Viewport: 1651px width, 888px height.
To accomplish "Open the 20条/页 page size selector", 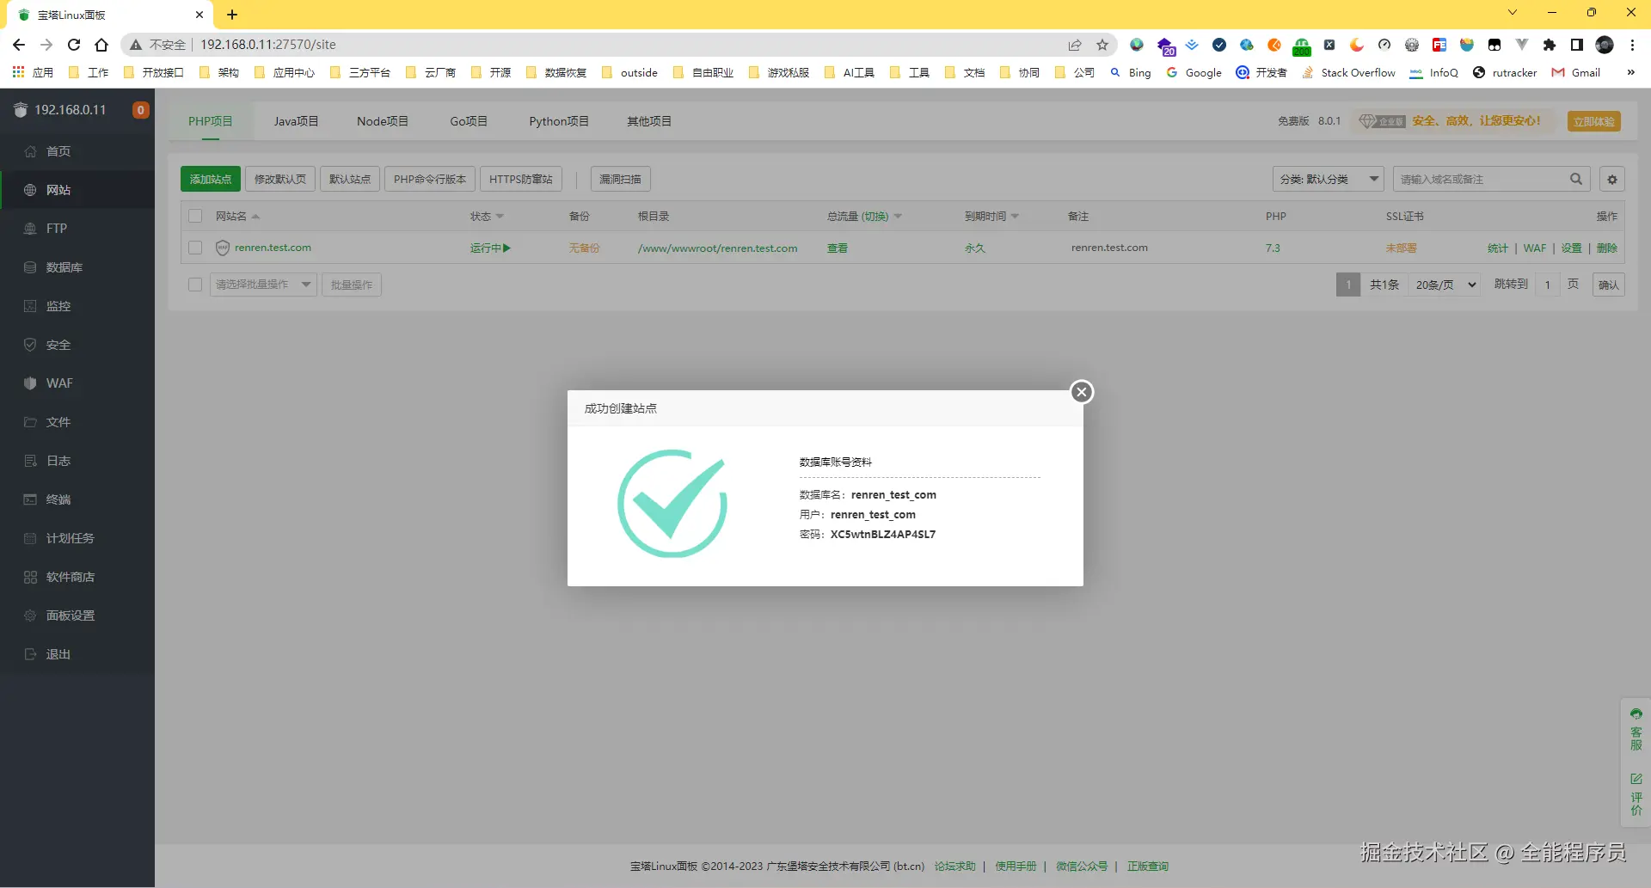I will [x=1444, y=285].
